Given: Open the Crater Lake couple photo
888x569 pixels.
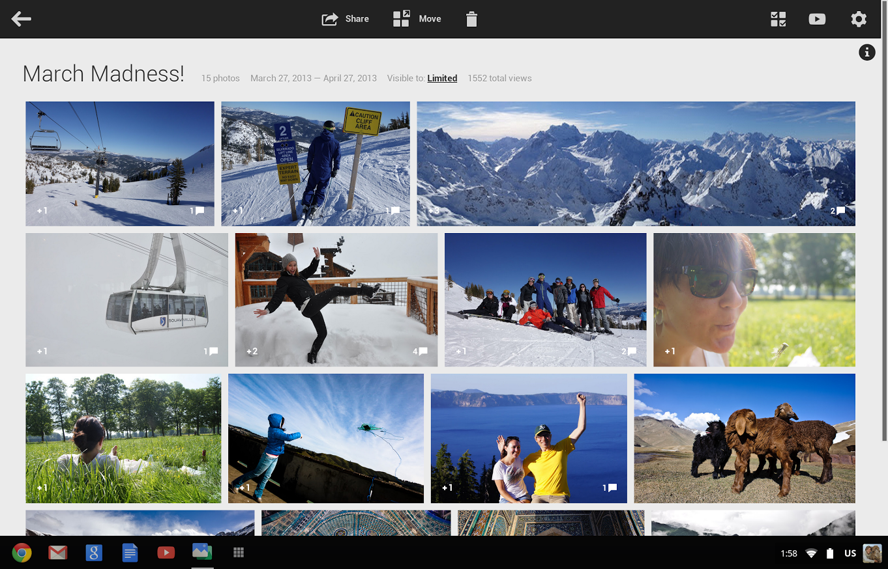Looking at the screenshot, I should pyautogui.click(x=528, y=438).
